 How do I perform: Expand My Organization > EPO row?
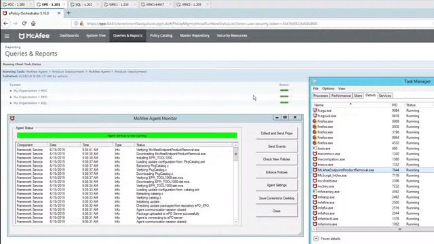click(x=11, y=97)
